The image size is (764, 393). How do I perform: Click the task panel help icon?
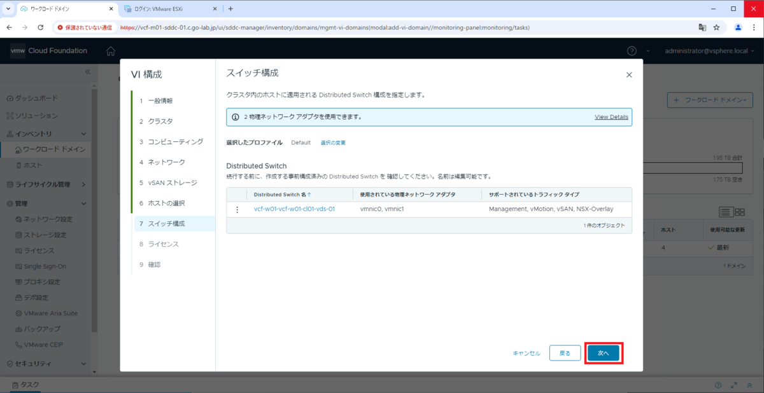718,385
